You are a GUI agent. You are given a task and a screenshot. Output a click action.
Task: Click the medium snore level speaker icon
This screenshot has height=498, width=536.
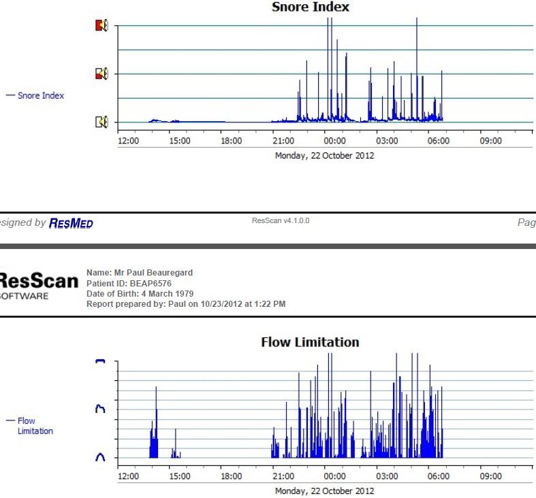[101, 73]
